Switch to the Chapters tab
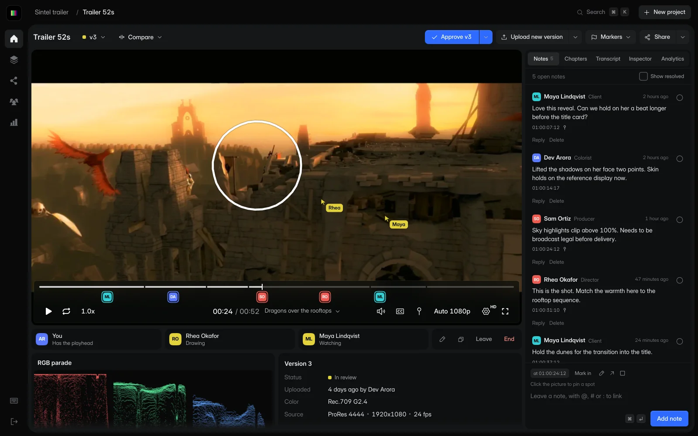The height and width of the screenshot is (436, 698). [575, 59]
